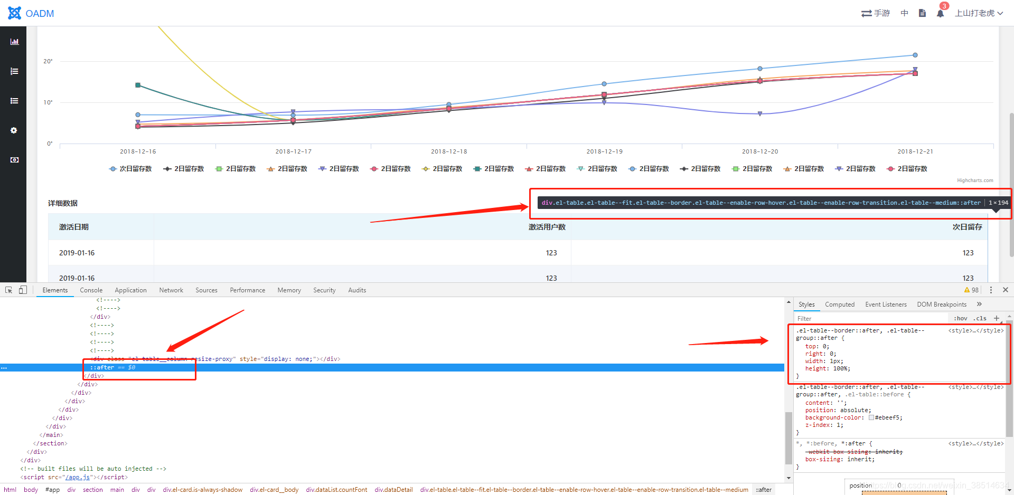Viewport: 1014px width, 495px height.
Task: Open the bar chart sidebar menu
Action: (14, 41)
